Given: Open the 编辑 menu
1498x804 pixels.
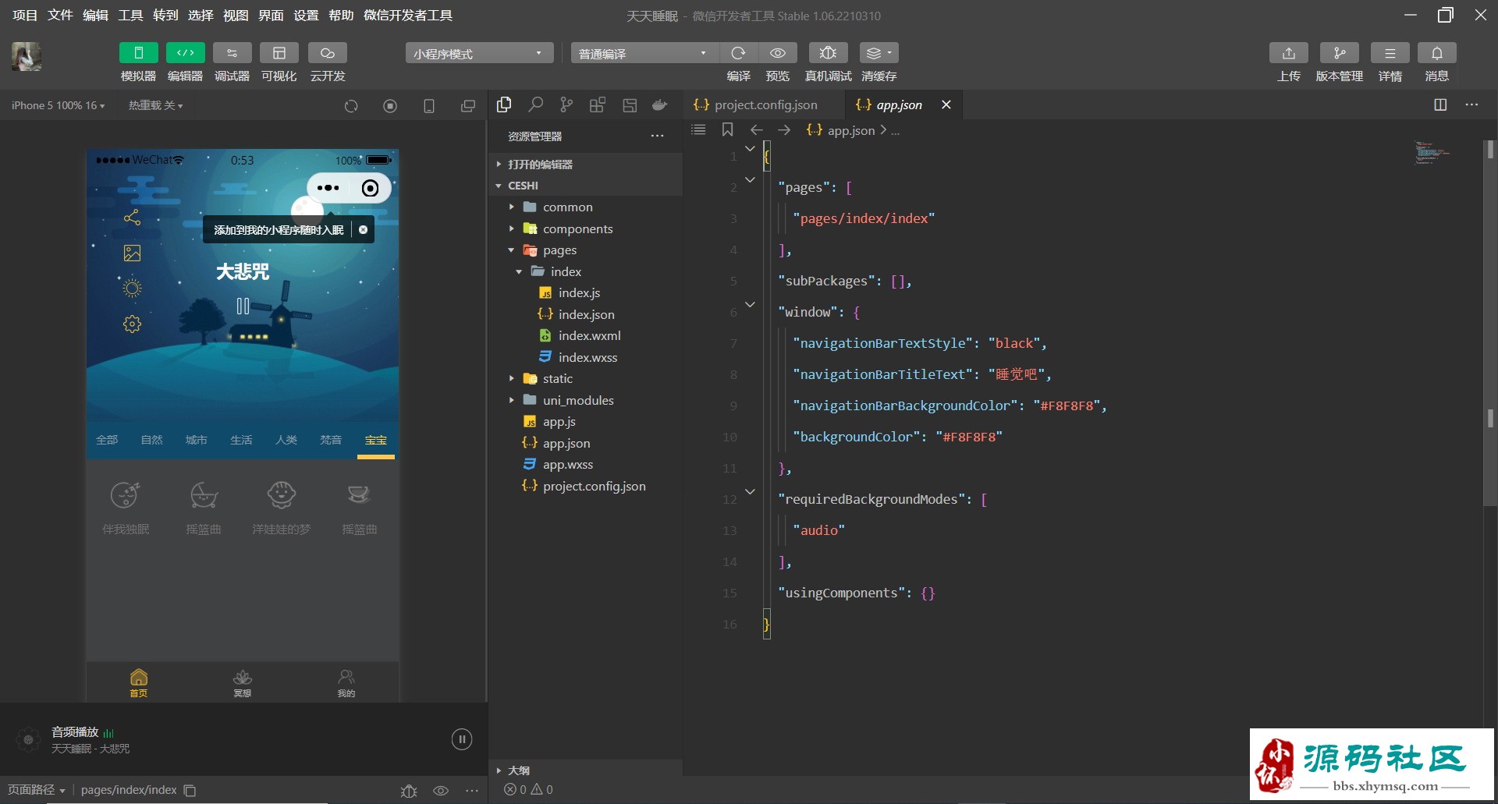Looking at the screenshot, I should pos(95,15).
